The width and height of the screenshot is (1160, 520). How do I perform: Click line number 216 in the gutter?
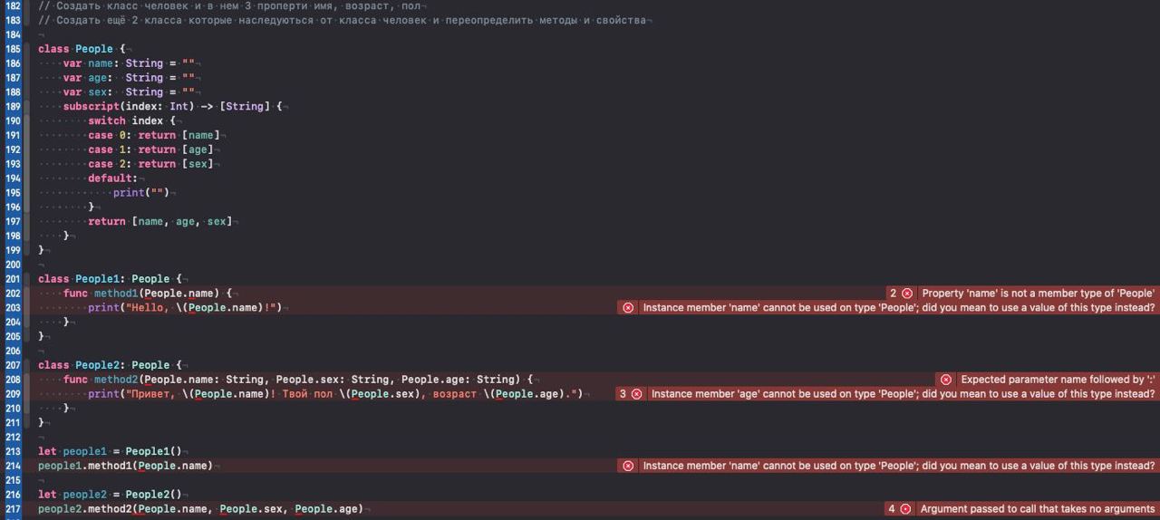pyautogui.click(x=13, y=495)
